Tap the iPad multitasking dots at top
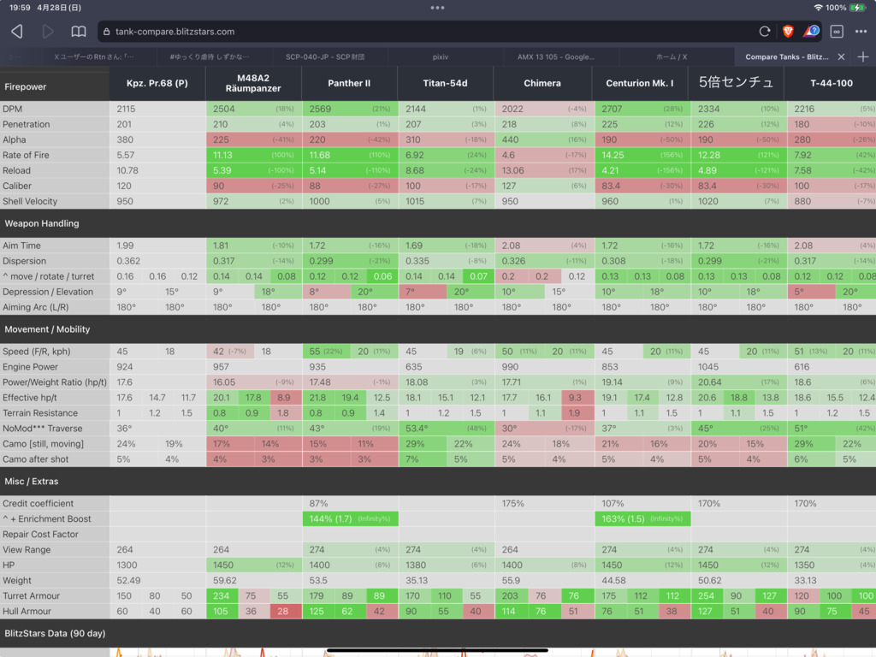This screenshot has width=876, height=657. [x=438, y=7]
